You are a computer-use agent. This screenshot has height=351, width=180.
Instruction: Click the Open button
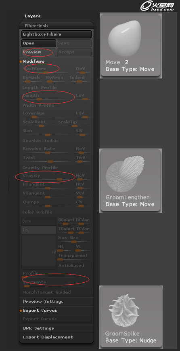click(x=39, y=43)
